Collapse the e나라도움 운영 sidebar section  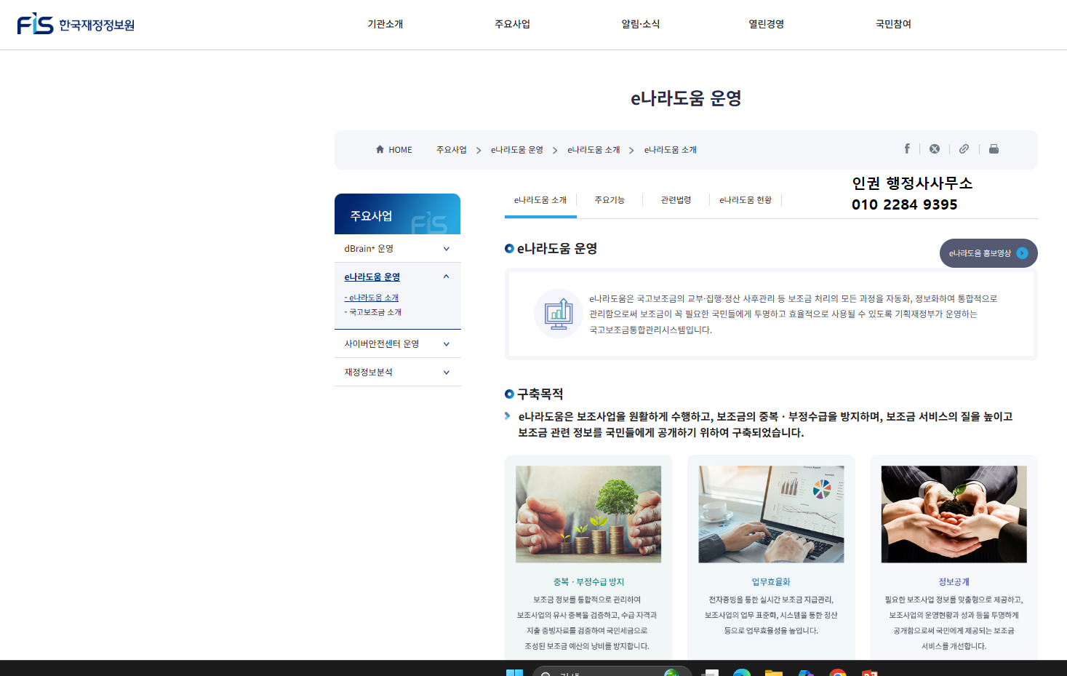click(x=446, y=277)
